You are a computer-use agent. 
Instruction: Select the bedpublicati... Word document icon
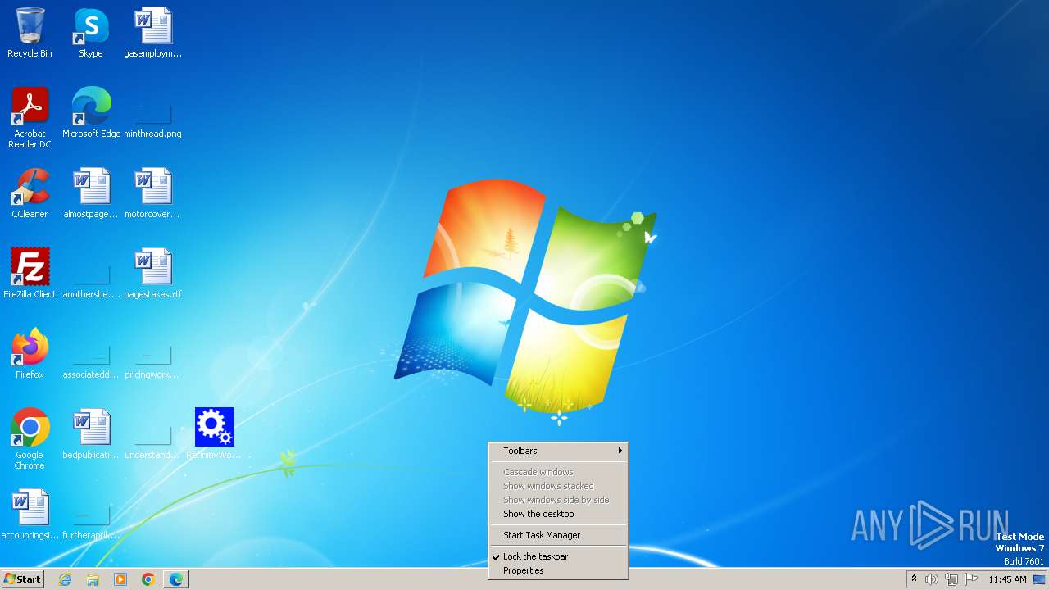tap(91, 434)
